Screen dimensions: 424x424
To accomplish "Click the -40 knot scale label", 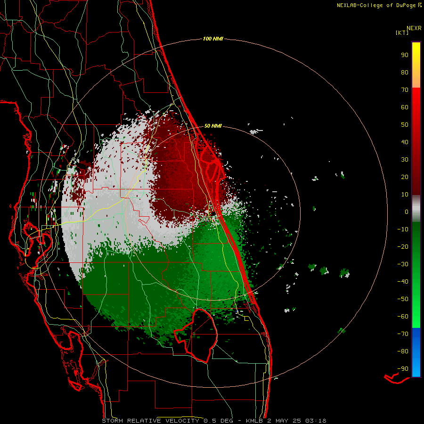I will tap(403, 282).
